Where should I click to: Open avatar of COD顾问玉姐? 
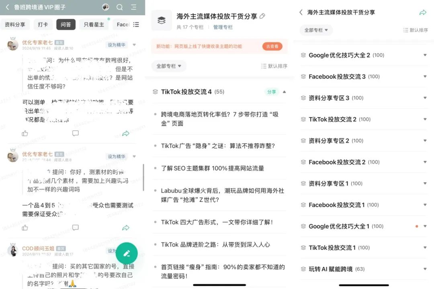click(13, 250)
